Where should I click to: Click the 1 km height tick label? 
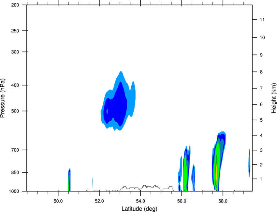261,179
